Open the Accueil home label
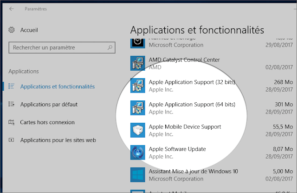The width and height of the screenshot is (297, 193). [29, 30]
